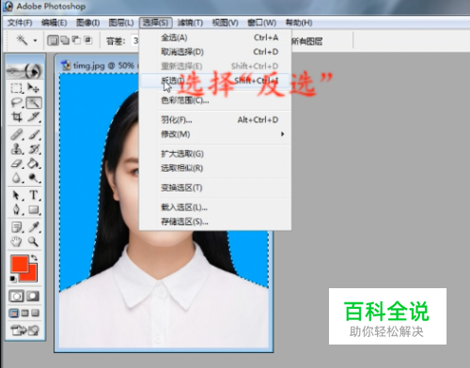
Task: Click the Jump to ImageReady button
Action: [25, 330]
